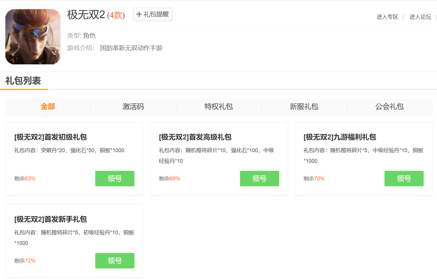The width and height of the screenshot is (437, 280).
Task: Open the 进入专区 link
Action: coord(387,17)
